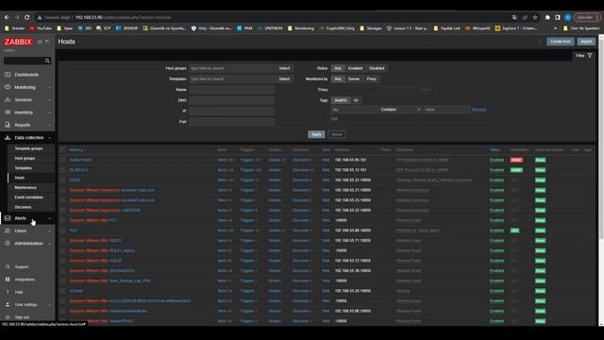This screenshot has width=604, height=340.
Task: Click the browser share icon
Action: click(x=525, y=17)
